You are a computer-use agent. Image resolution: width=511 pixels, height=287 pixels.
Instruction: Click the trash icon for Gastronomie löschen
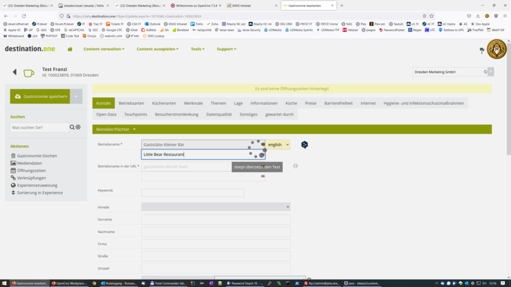point(13,156)
